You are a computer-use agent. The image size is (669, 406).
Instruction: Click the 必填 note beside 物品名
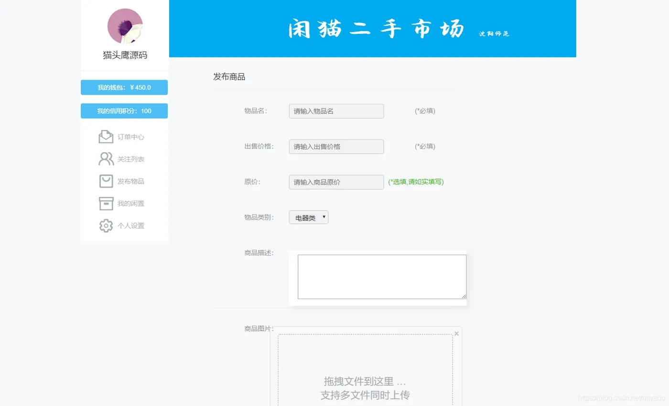pyautogui.click(x=425, y=111)
